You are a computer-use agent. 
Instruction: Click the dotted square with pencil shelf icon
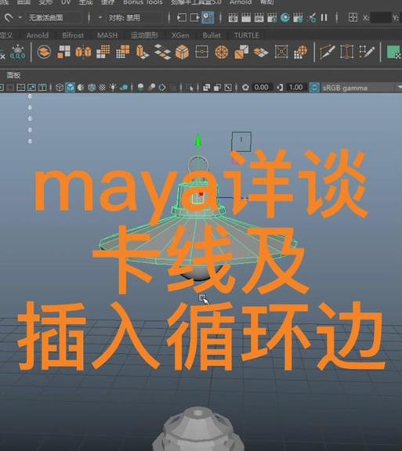[x=367, y=52]
